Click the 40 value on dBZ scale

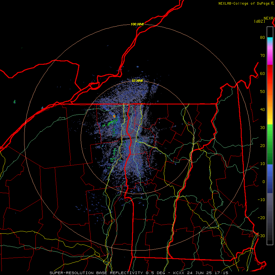tap(262, 110)
